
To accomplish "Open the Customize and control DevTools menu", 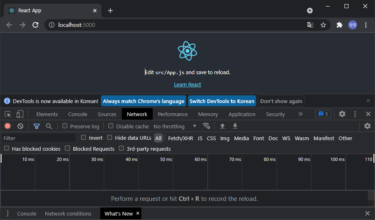I will pyautogui.click(x=355, y=114).
